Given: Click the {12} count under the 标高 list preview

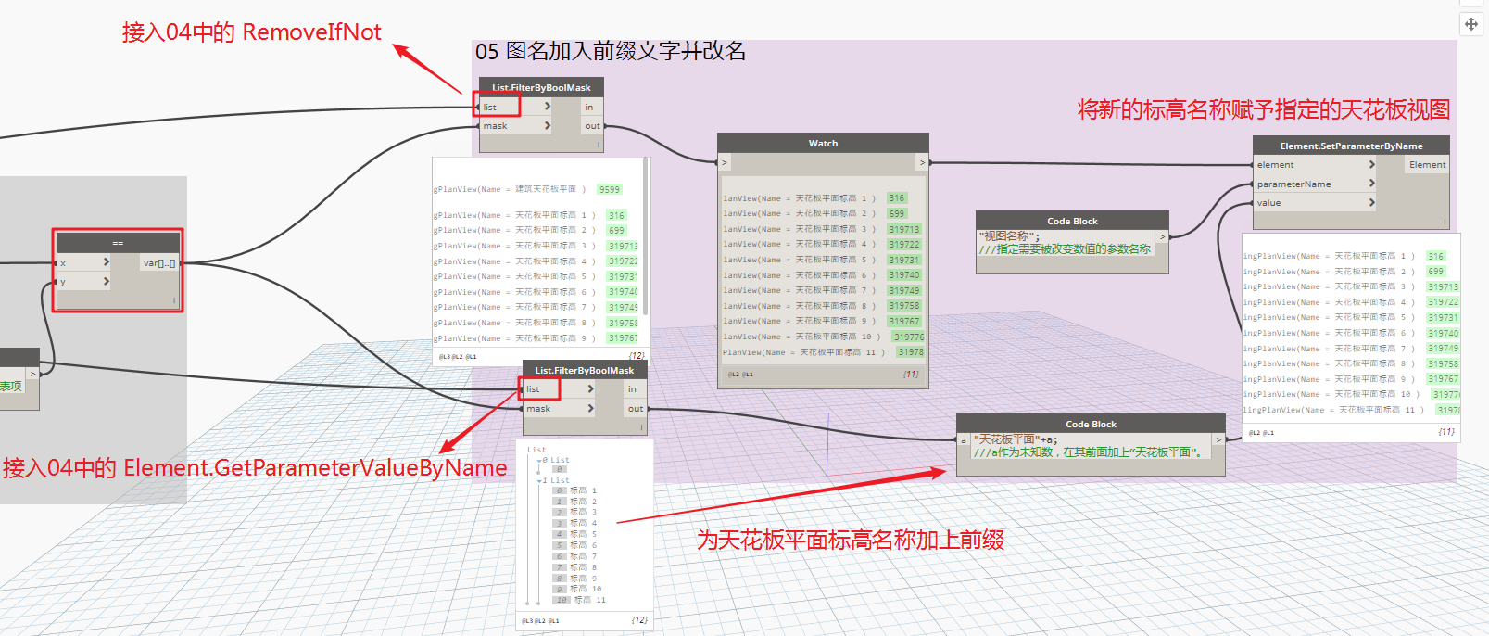Looking at the screenshot, I should (x=639, y=620).
